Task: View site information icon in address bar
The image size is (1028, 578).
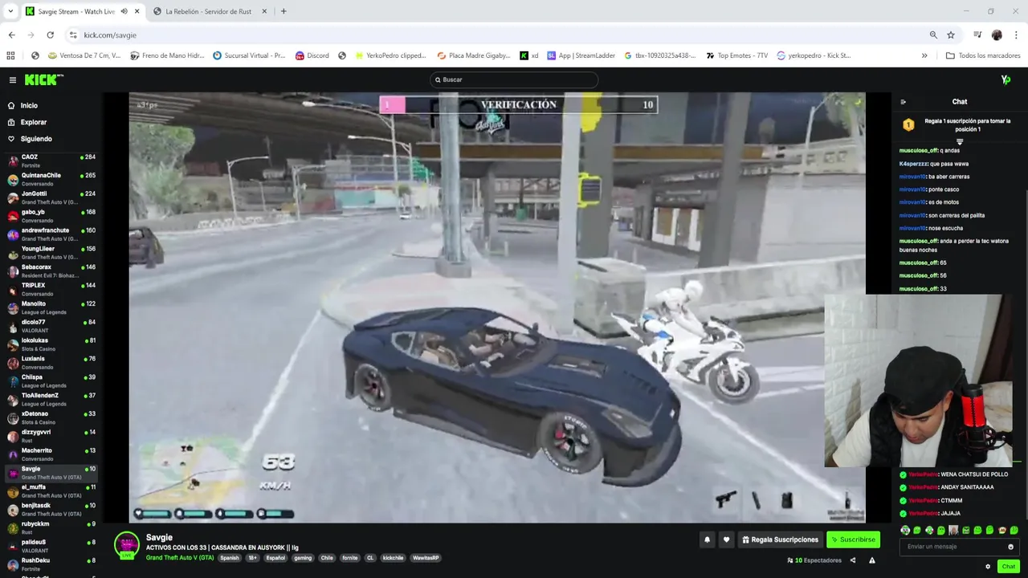Action: click(73, 35)
